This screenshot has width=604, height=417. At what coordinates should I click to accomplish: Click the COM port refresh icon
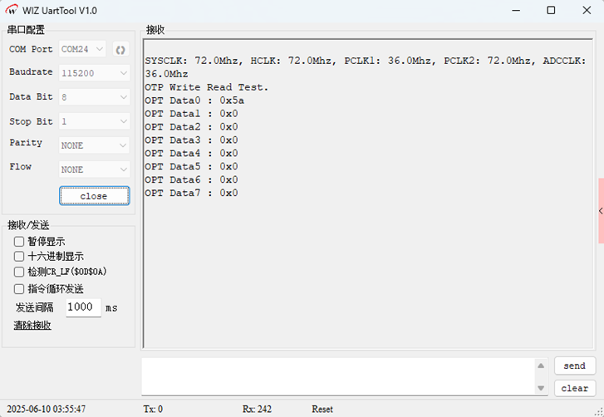(120, 50)
